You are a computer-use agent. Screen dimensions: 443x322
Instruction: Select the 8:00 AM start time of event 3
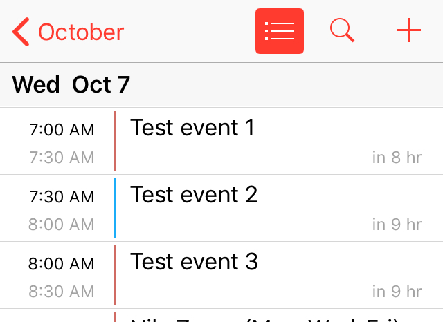pyautogui.click(x=62, y=263)
